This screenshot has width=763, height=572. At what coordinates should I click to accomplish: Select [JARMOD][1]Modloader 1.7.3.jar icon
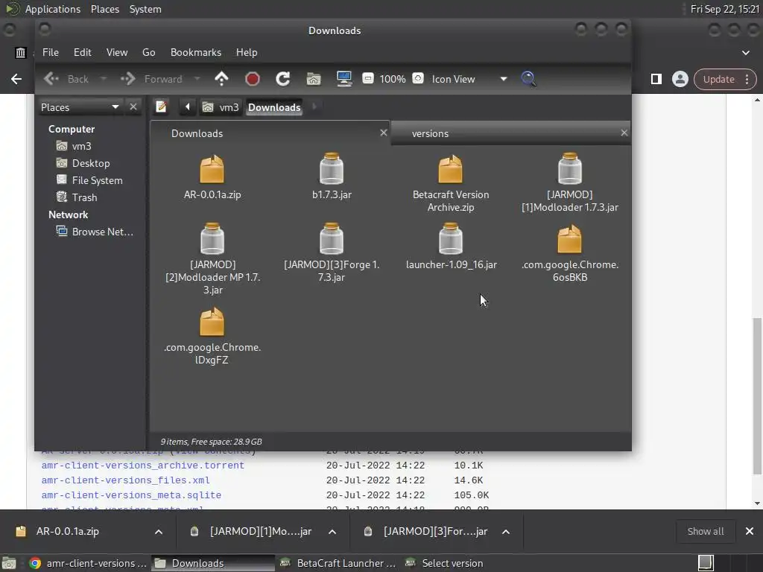click(570, 169)
